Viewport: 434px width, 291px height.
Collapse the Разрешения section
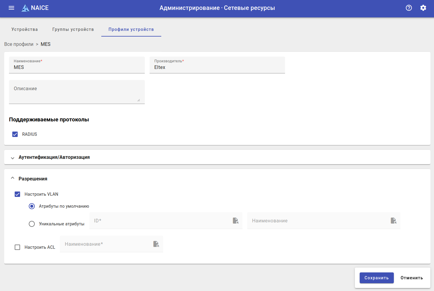(13, 178)
